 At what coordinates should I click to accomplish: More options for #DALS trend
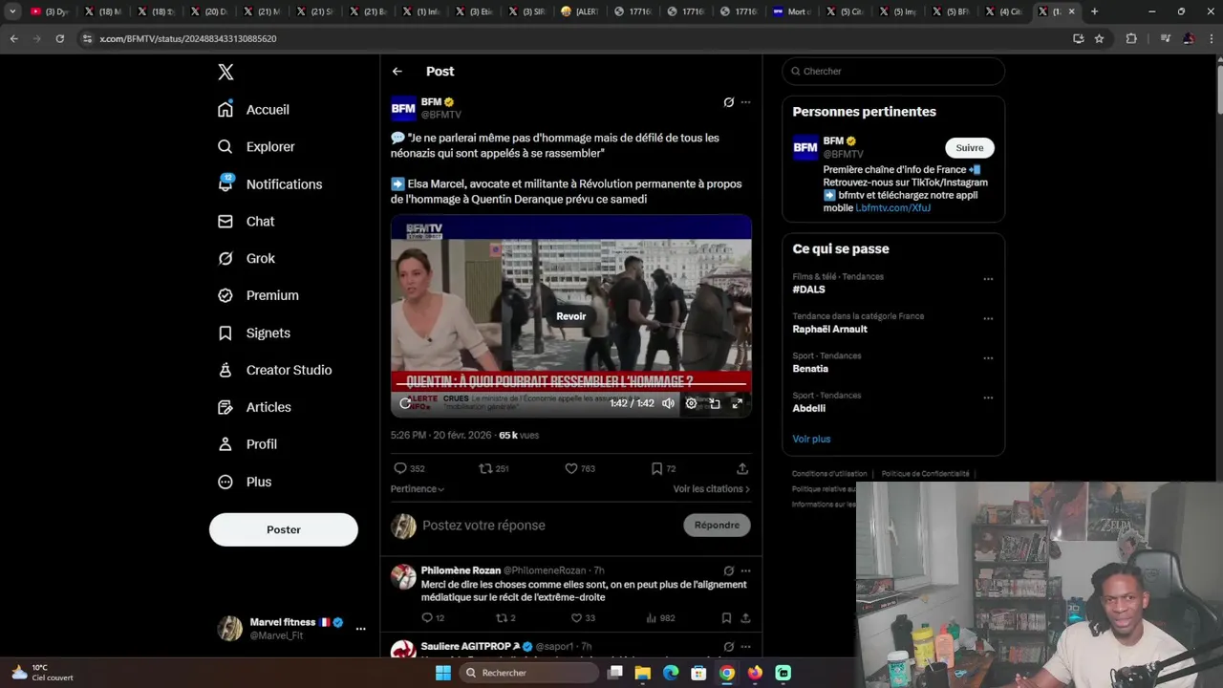[x=988, y=279]
